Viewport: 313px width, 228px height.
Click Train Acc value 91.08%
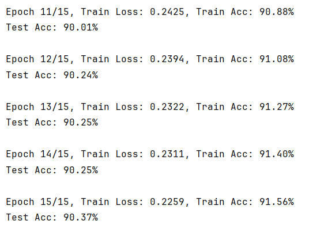(277, 59)
